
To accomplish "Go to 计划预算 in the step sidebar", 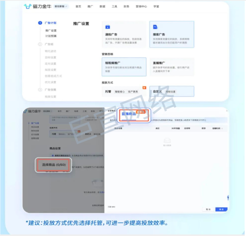I will (51, 36).
